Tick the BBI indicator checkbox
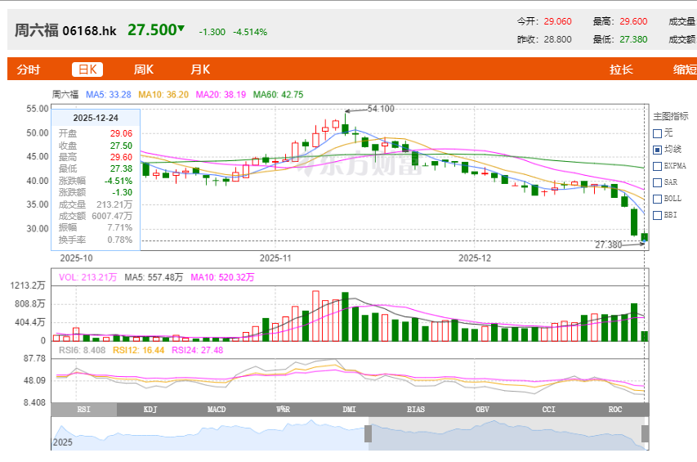The width and height of the screenshot is (697, 462). [x=658, y=215]
